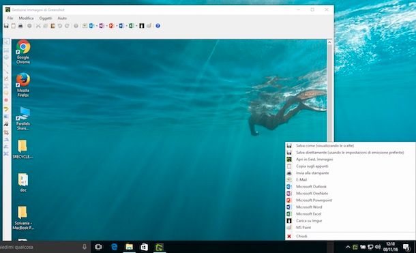
Task: Select E-Mail in the popup menu
Action: 351,180
